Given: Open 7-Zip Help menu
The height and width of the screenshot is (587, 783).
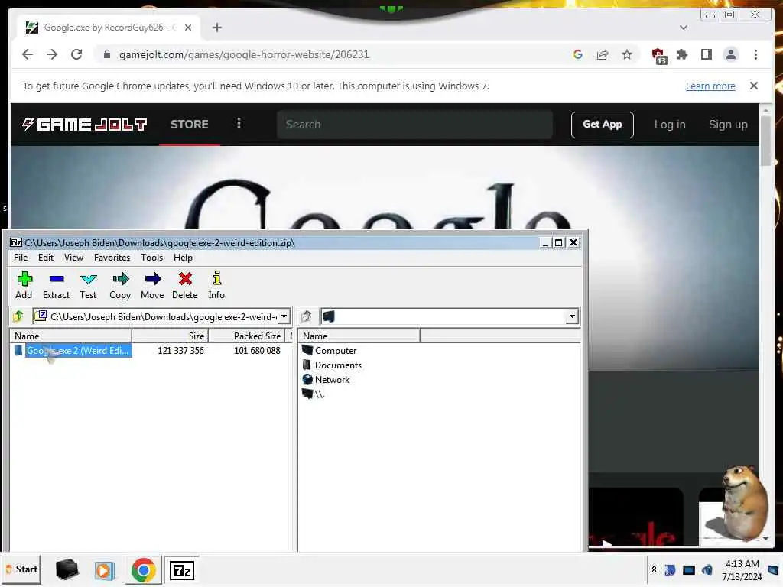Looking at the screenshot, I should pyautogui.click(x=183, y=258).
